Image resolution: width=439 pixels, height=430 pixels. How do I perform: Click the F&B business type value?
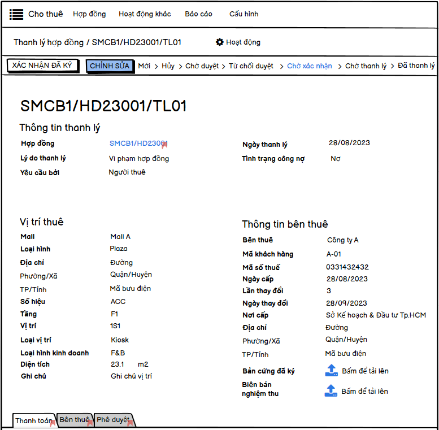118,353
